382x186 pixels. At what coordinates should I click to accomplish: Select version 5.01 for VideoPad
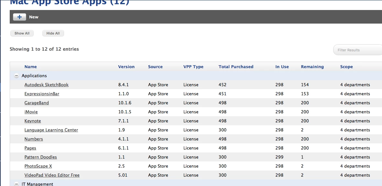(122, 175)
